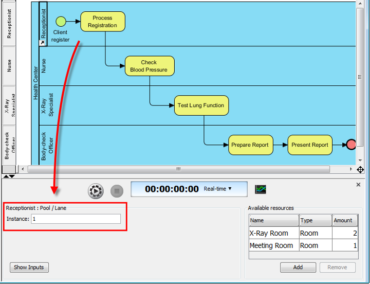Open the X-Ray Specialist side tab
The height and width of the screenshot is (284, 370).
9,105
